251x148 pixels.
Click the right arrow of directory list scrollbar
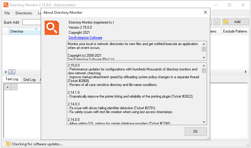(x=246, y=72)
